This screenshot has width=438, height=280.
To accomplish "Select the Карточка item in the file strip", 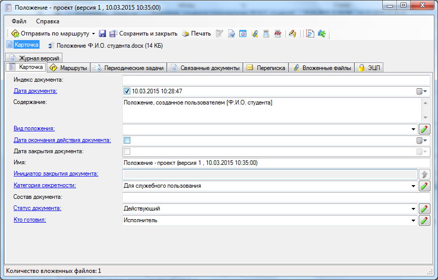I will point(23,45).
